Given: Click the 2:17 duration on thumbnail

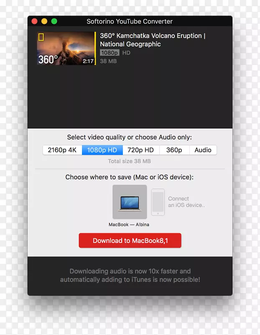Looking at the screenshot, I should coord(88,61).
